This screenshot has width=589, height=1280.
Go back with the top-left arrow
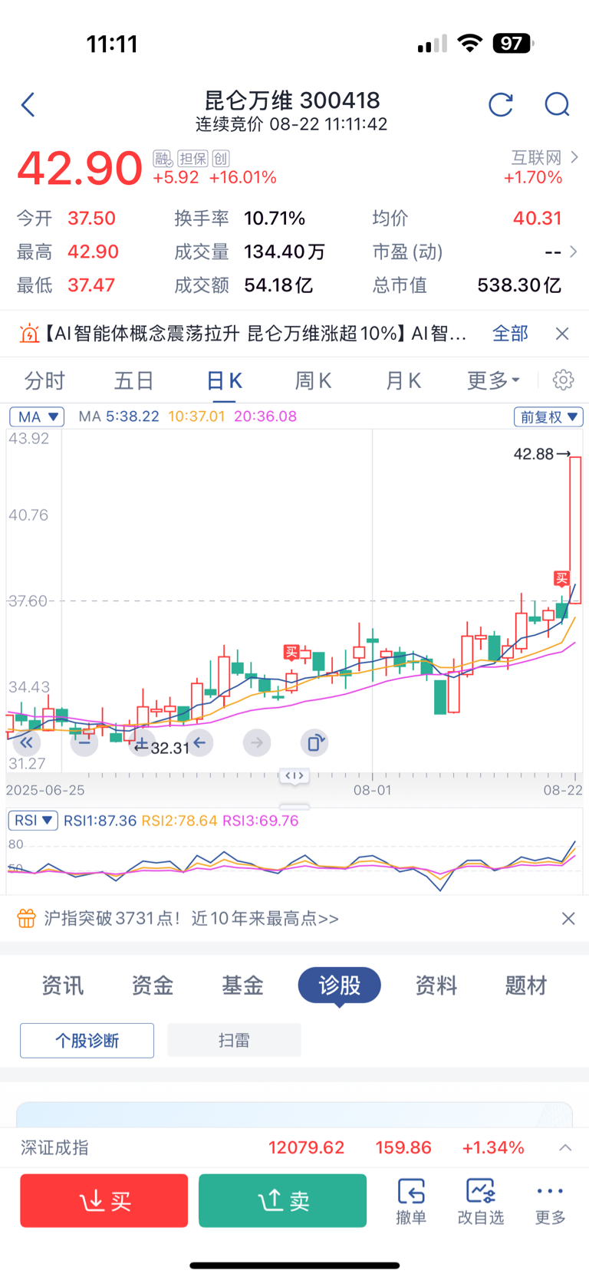[28, 104]
